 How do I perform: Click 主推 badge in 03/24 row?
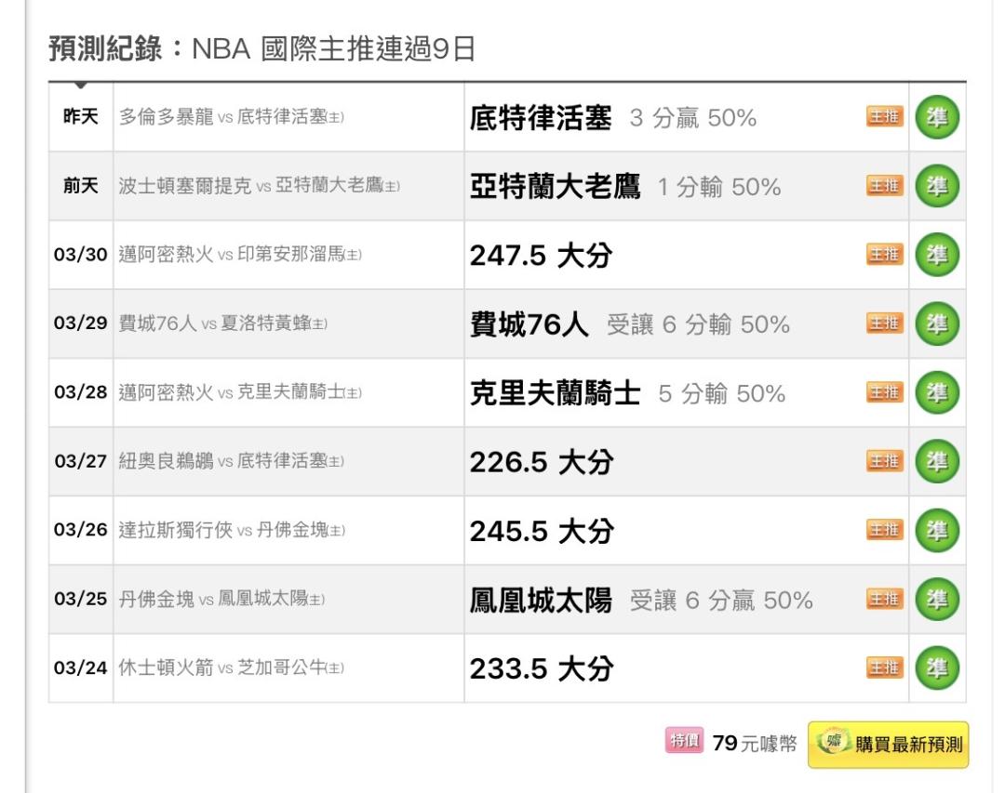click(x=885, y=667)
